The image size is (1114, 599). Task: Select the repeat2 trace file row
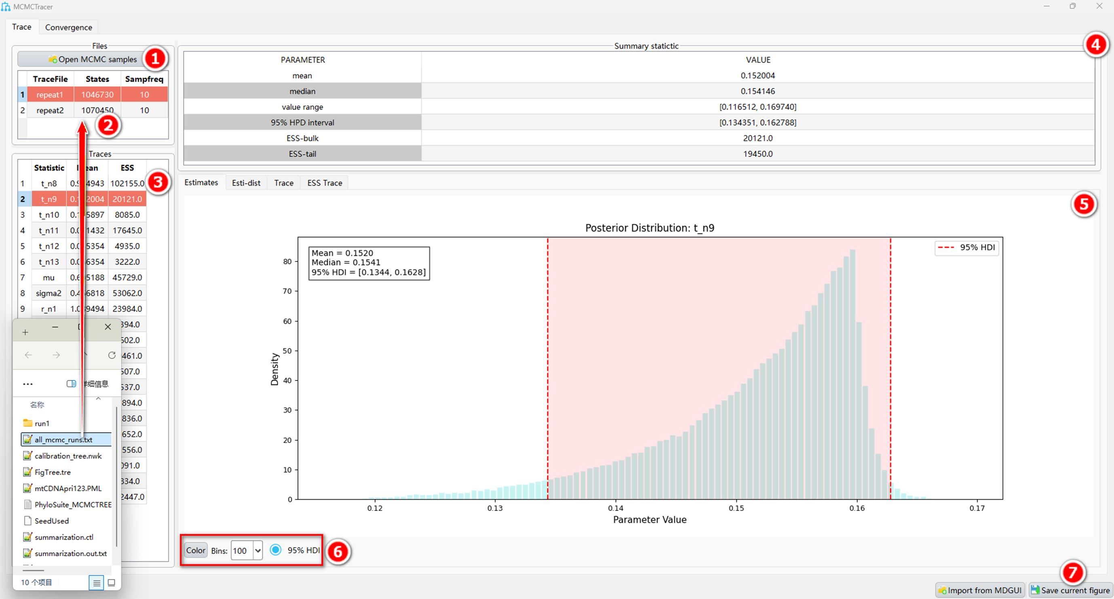point(93,110)
